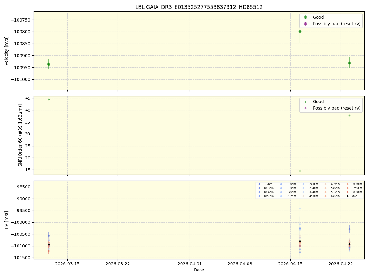This screenshot has width=369, height=277.
Task: Click the 1170nm legend marker
Action: [x=281, y=192]
